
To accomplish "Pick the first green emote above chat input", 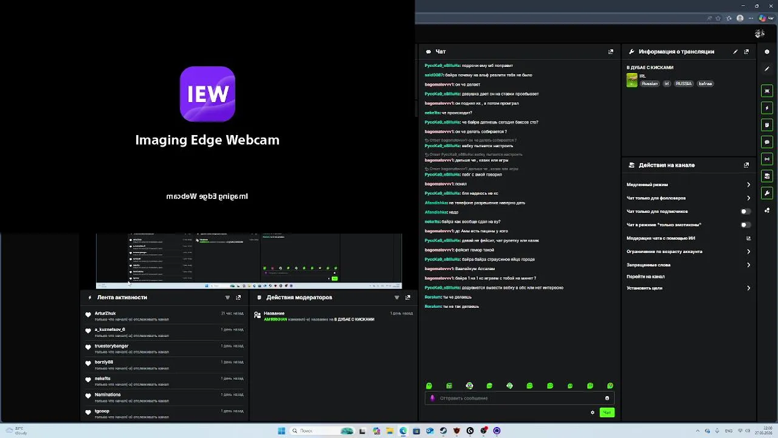I will click(429, 386).
